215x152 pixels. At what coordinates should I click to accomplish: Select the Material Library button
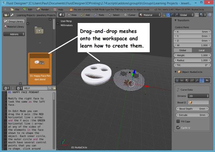(x=14, y=27)
